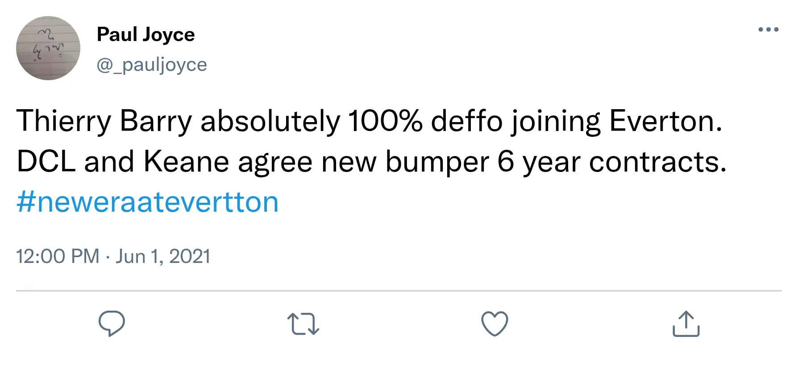This screenshot has width=798, height=373.
Task: Open the Paul Joyce display name link
Action: click(145, 34)
